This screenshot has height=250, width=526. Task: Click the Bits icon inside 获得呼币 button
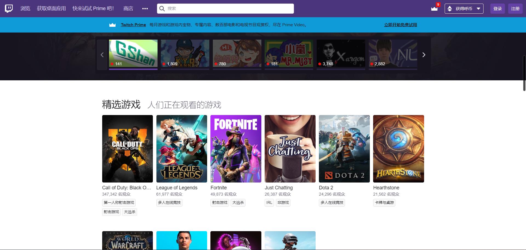[x=449, y=8]
